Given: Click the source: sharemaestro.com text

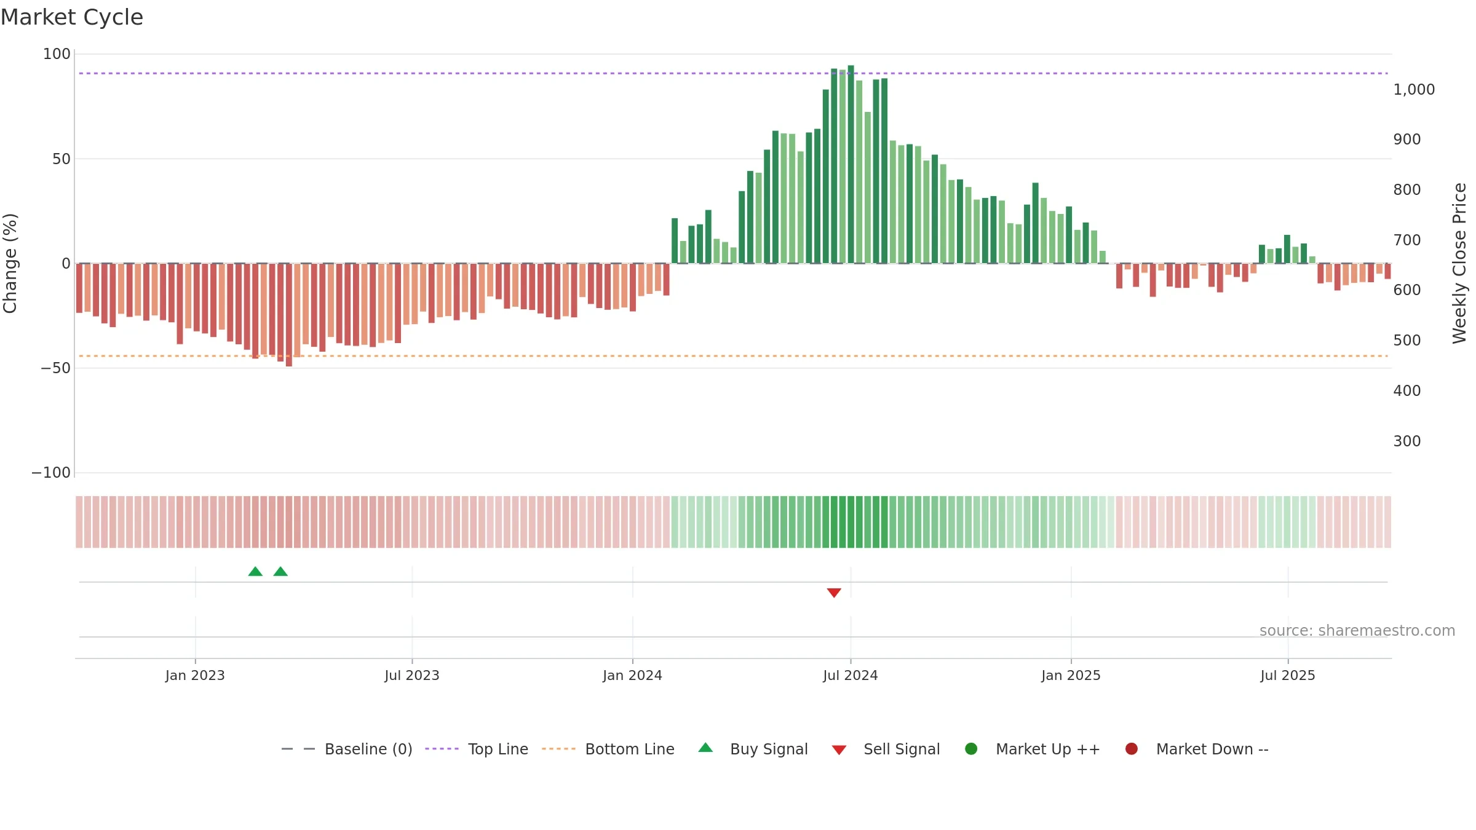Looking at the screenshot, I should [x=1357, y=631].
